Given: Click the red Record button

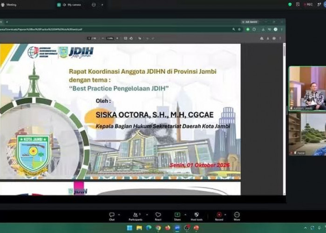Looking at the screenshot, I should pos(219,217).
